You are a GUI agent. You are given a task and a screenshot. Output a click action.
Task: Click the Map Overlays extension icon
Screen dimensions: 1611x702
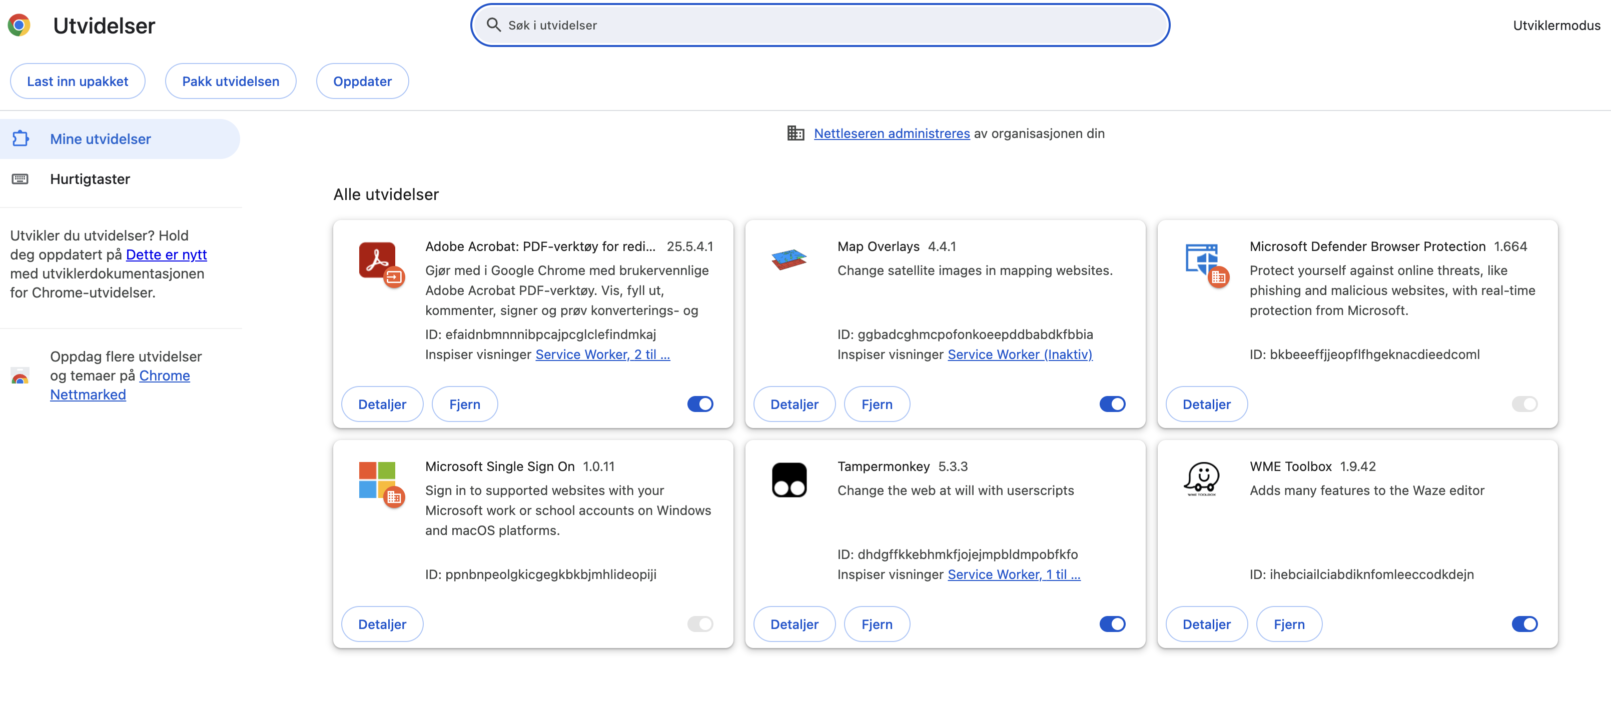(789, 259)
